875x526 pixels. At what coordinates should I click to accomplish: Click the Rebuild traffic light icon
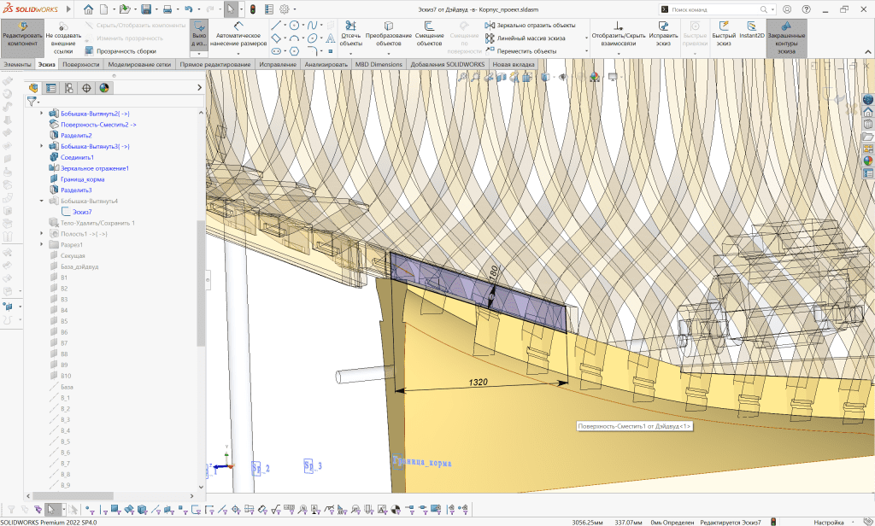pyautogui.click(x=253, y=9)
